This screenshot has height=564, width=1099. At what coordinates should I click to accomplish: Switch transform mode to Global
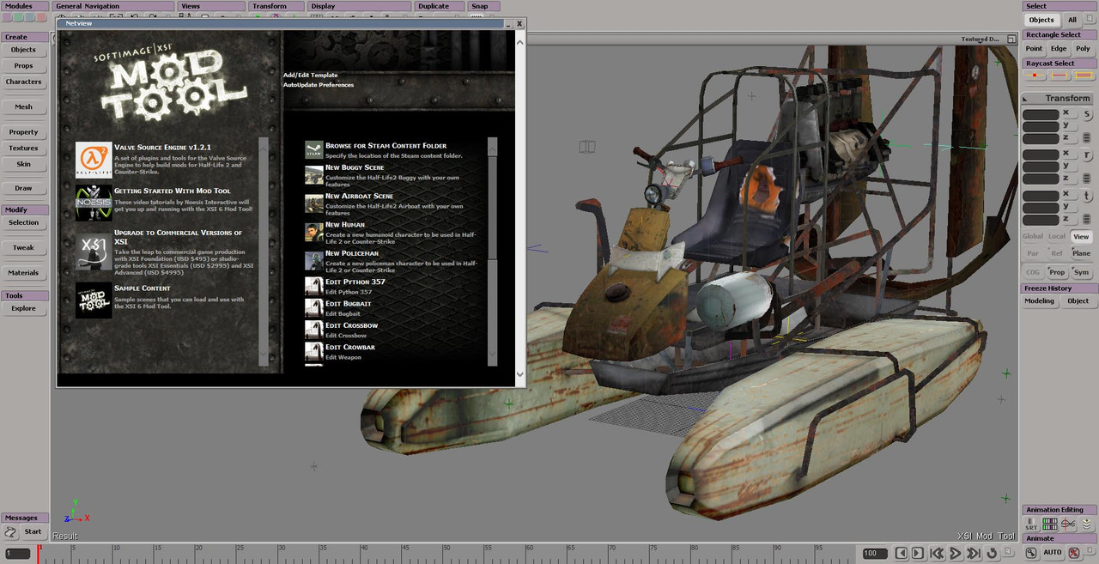pyautogui.click(x=1033, y=236)
